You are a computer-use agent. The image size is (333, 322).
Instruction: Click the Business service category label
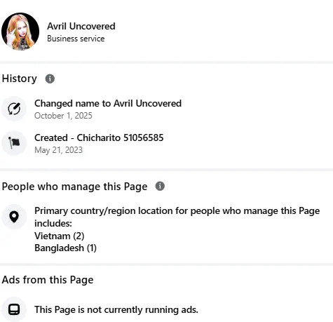(x=76, y=39)
